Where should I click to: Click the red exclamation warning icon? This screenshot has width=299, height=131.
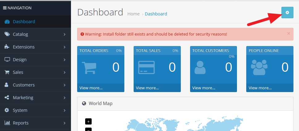pyautogui.click(x=82, y=34)
